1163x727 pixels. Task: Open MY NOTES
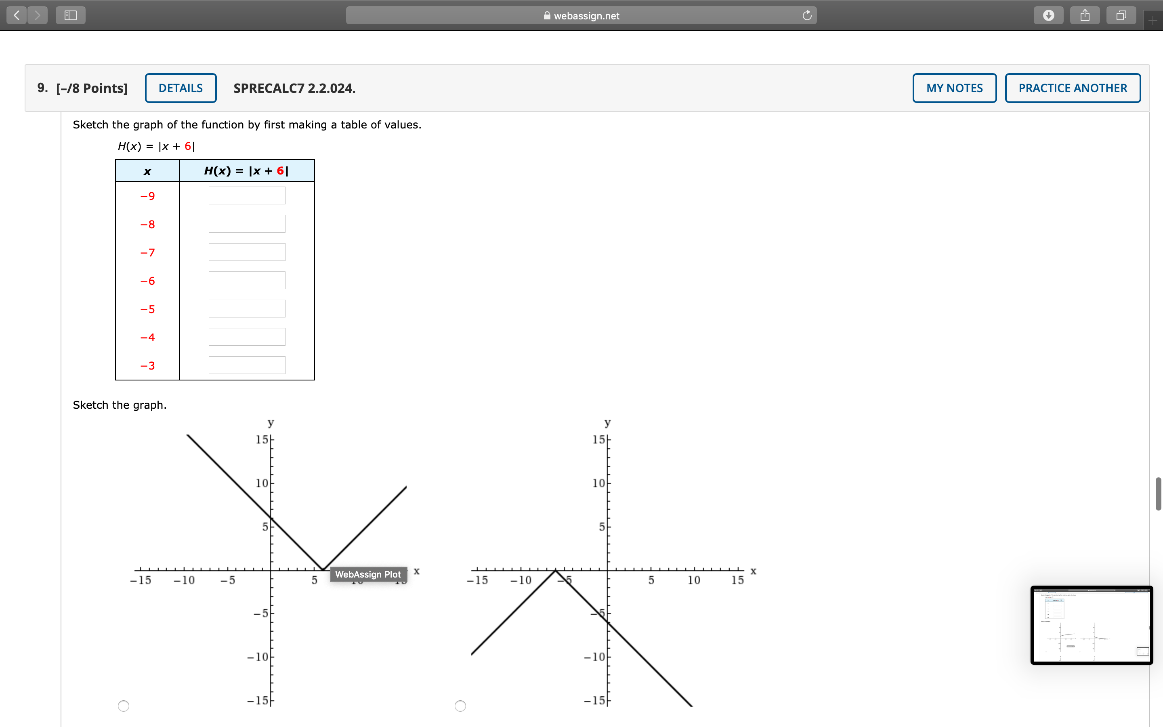click(x=954, y=88)
